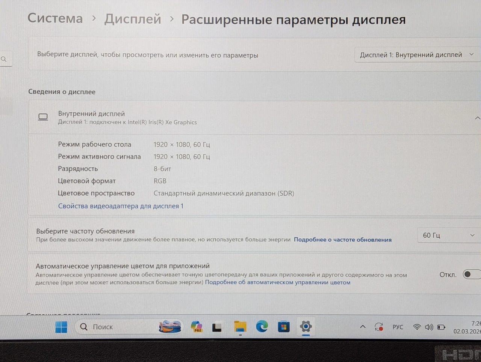The image size is (481, 362).
Task: Click the Откл. status label
Action: click(x=448, y=275)
